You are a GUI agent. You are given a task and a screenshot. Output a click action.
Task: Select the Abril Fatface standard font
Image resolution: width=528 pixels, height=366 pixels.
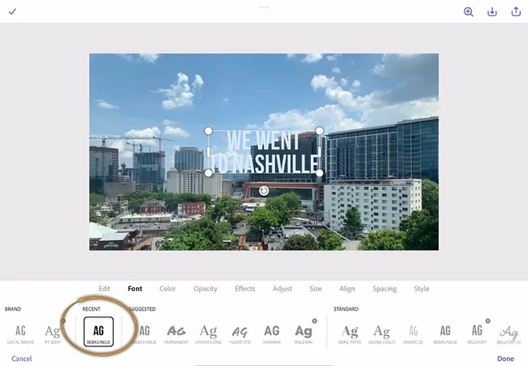[x=350, y=333]
